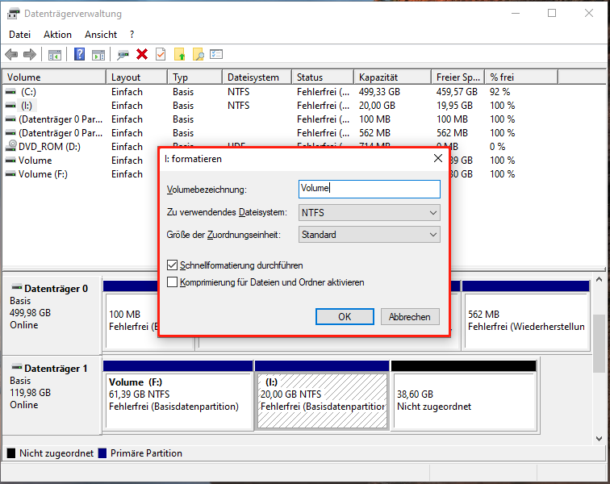Click the blue Primäre Partition legend swatch
610x484 pixels.
[x=102, y=453]
